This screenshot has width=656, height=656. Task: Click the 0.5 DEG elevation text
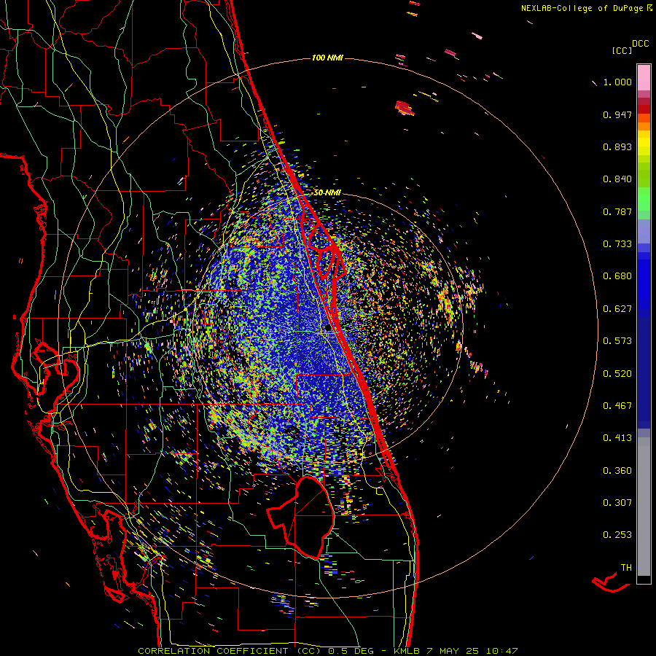tap(351, 651)
